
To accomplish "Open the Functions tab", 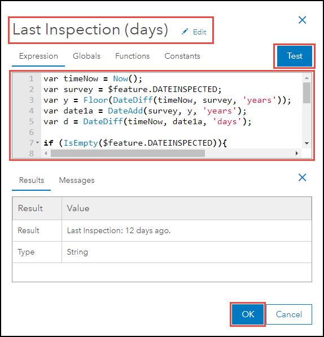I will [x=132, y=56].
